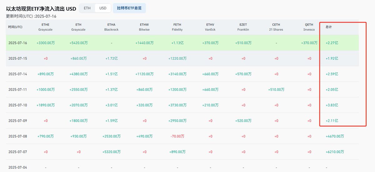The image size is (375, 172).
Task: Click Blackrock +3.01亿 cell on 2025-07-10
Action: 112,105
